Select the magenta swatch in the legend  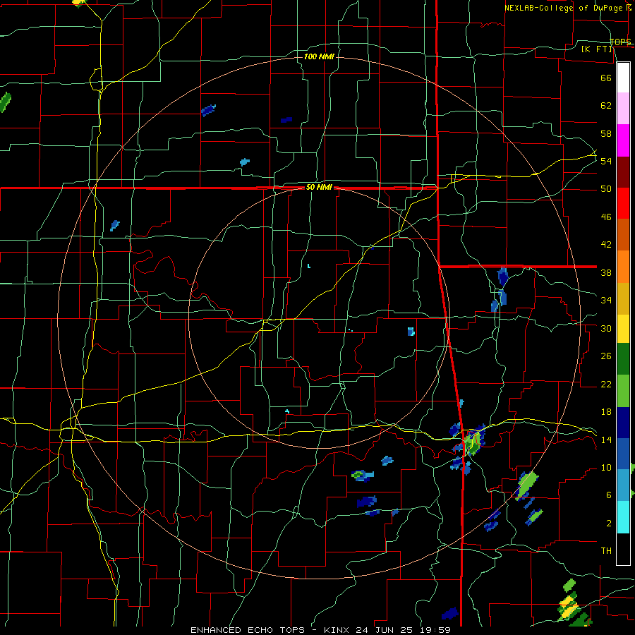coord(623,140)
